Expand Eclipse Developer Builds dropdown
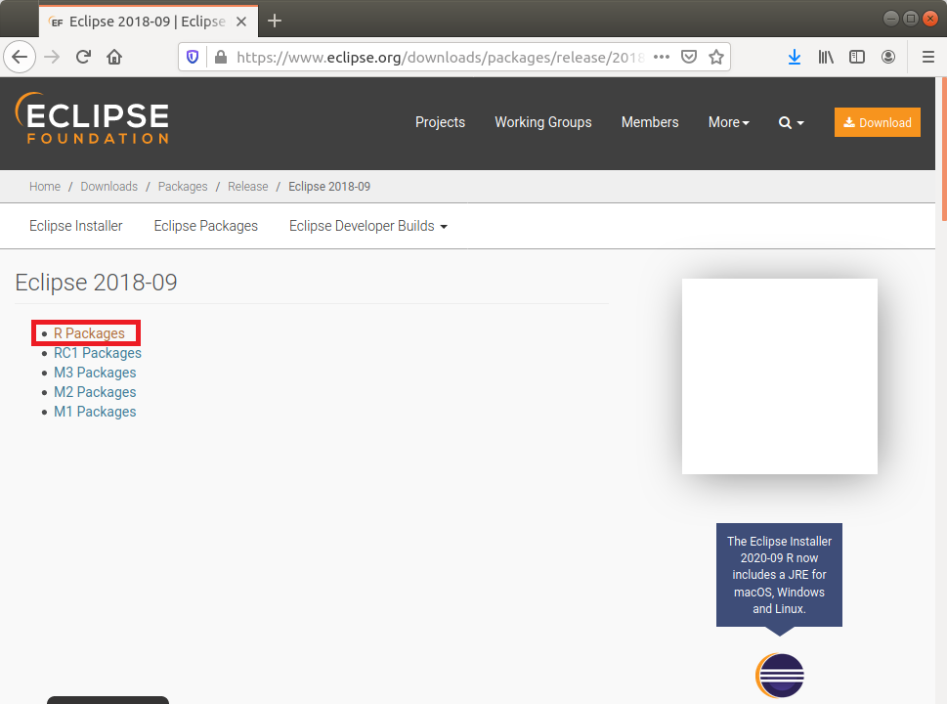 367,226
